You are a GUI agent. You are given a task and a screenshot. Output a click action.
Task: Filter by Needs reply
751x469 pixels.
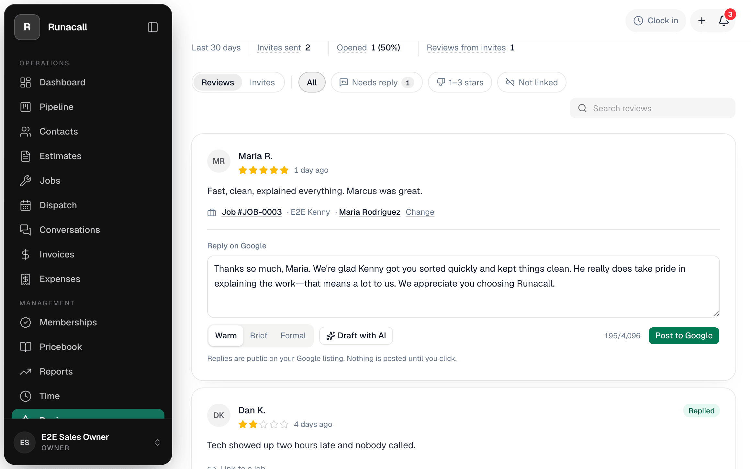click(376, 82)
